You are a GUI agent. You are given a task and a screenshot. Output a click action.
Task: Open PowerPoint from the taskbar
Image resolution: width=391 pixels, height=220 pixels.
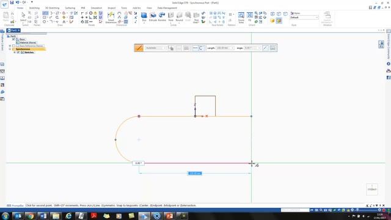[x=169, y=216]
